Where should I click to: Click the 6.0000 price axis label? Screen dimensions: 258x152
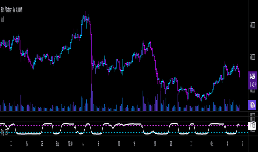coord(252,25)
